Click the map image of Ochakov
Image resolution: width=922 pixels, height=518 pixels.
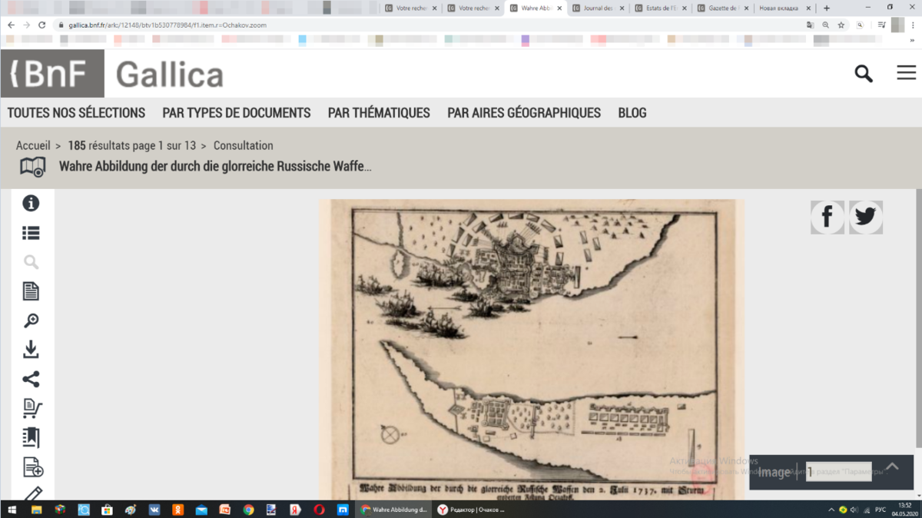532,350
